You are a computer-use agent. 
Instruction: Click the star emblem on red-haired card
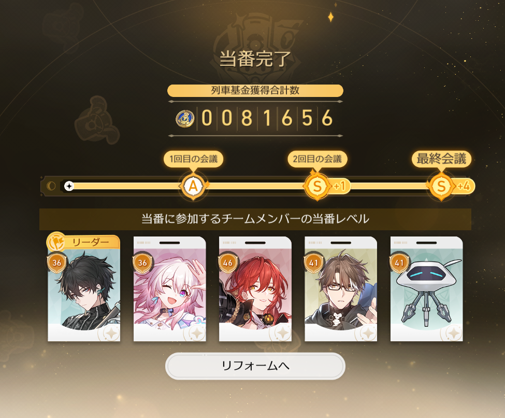[x=282, y=333]
